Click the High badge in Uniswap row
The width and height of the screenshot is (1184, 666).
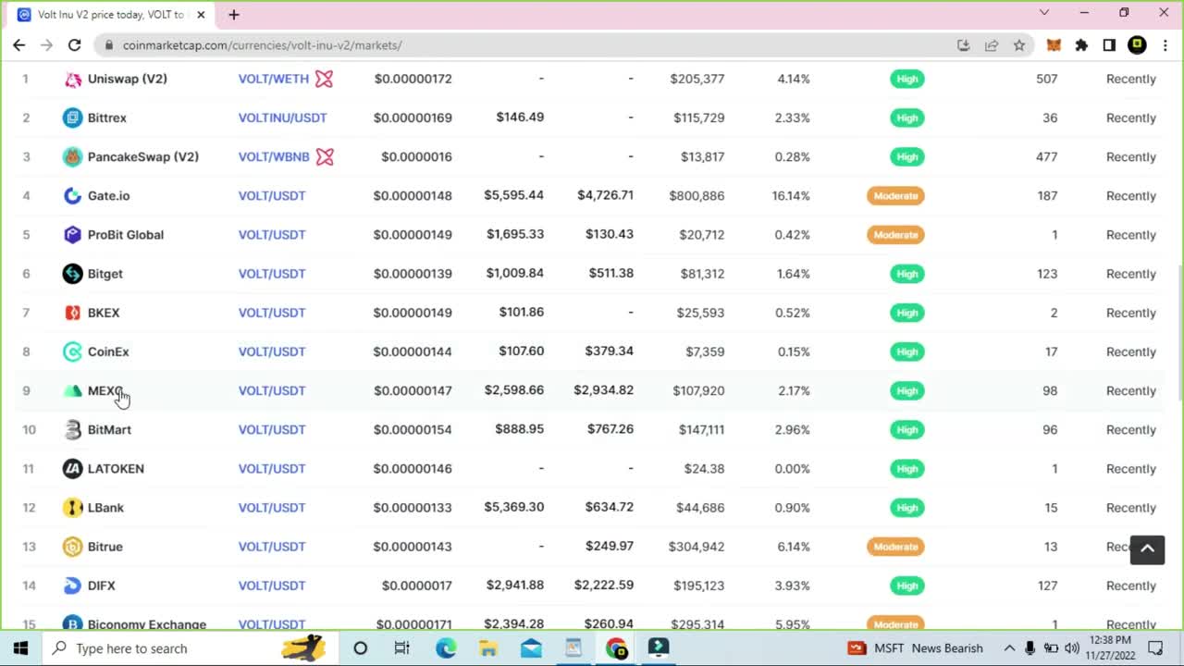(907, 79)
